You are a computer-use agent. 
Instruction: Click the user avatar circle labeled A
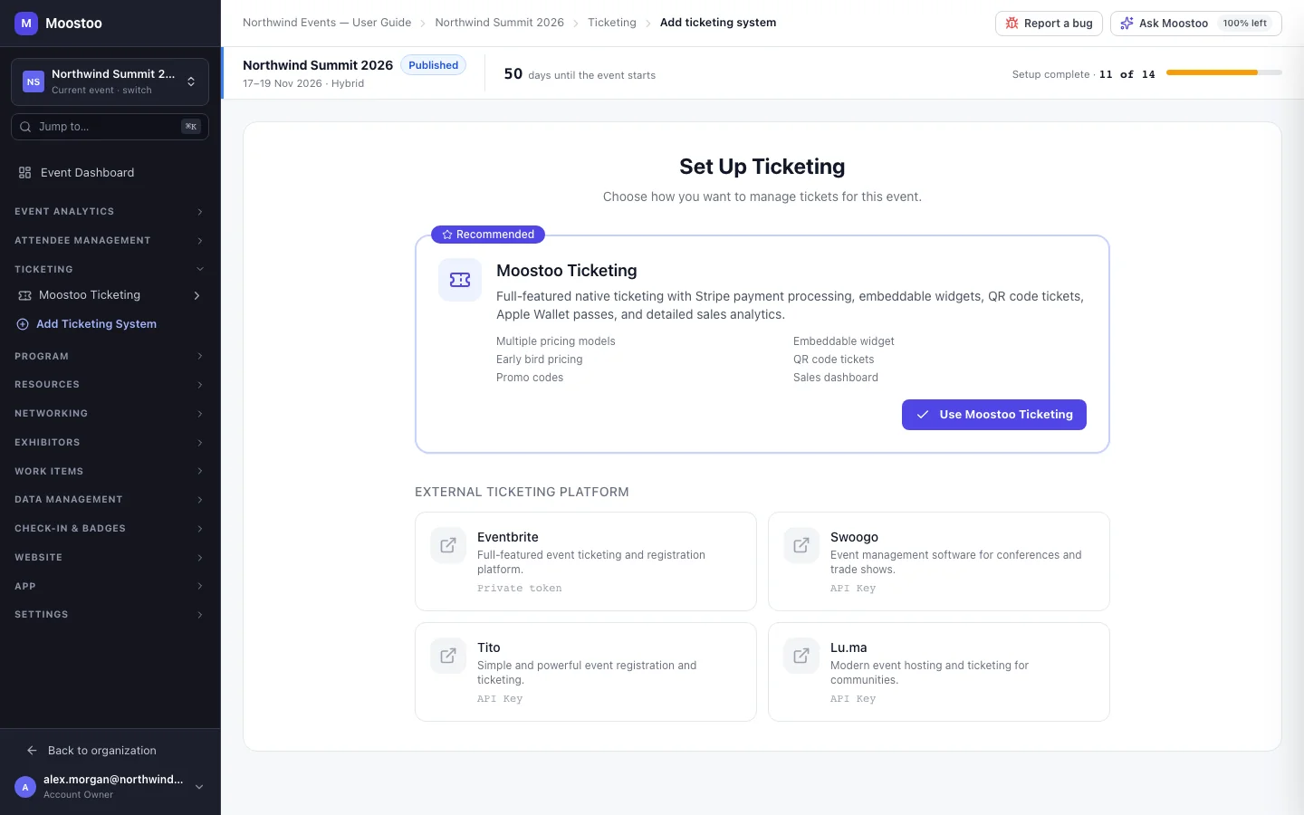click(x=25, y=787)
